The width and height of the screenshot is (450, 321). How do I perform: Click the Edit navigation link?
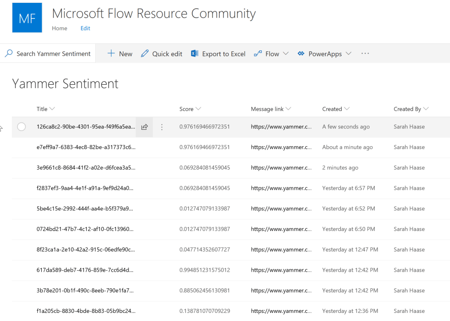click(x=85, y=28)
